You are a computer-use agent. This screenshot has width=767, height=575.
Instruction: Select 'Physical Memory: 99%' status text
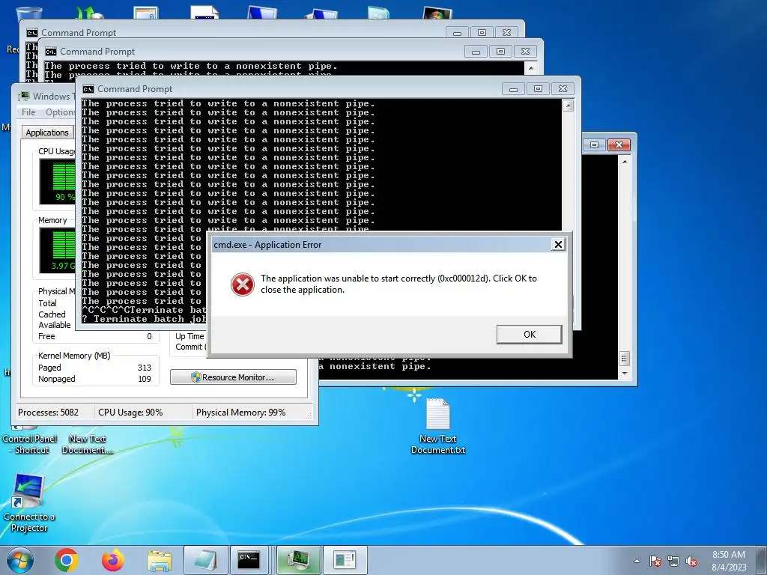click(240, 413)
